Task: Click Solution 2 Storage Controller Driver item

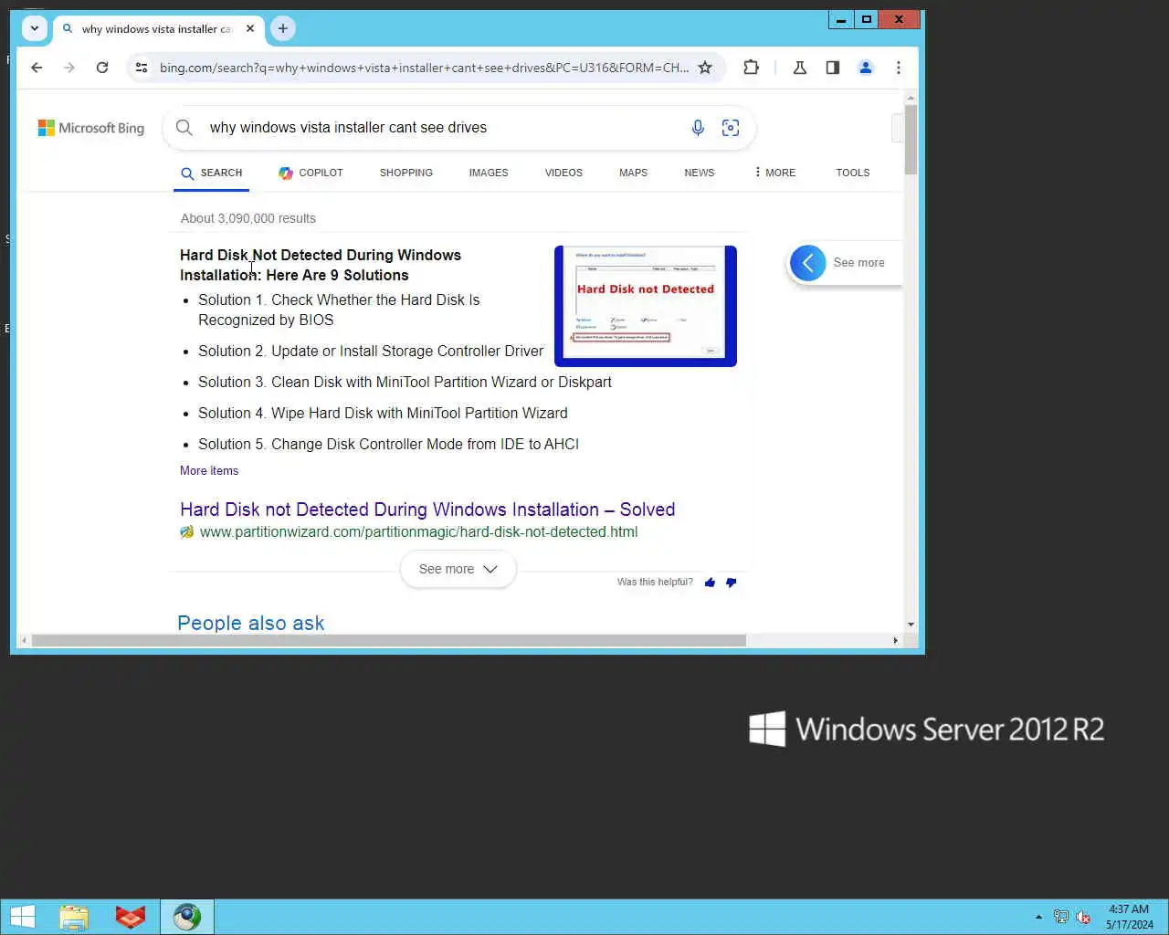Action: click(371, 351)
